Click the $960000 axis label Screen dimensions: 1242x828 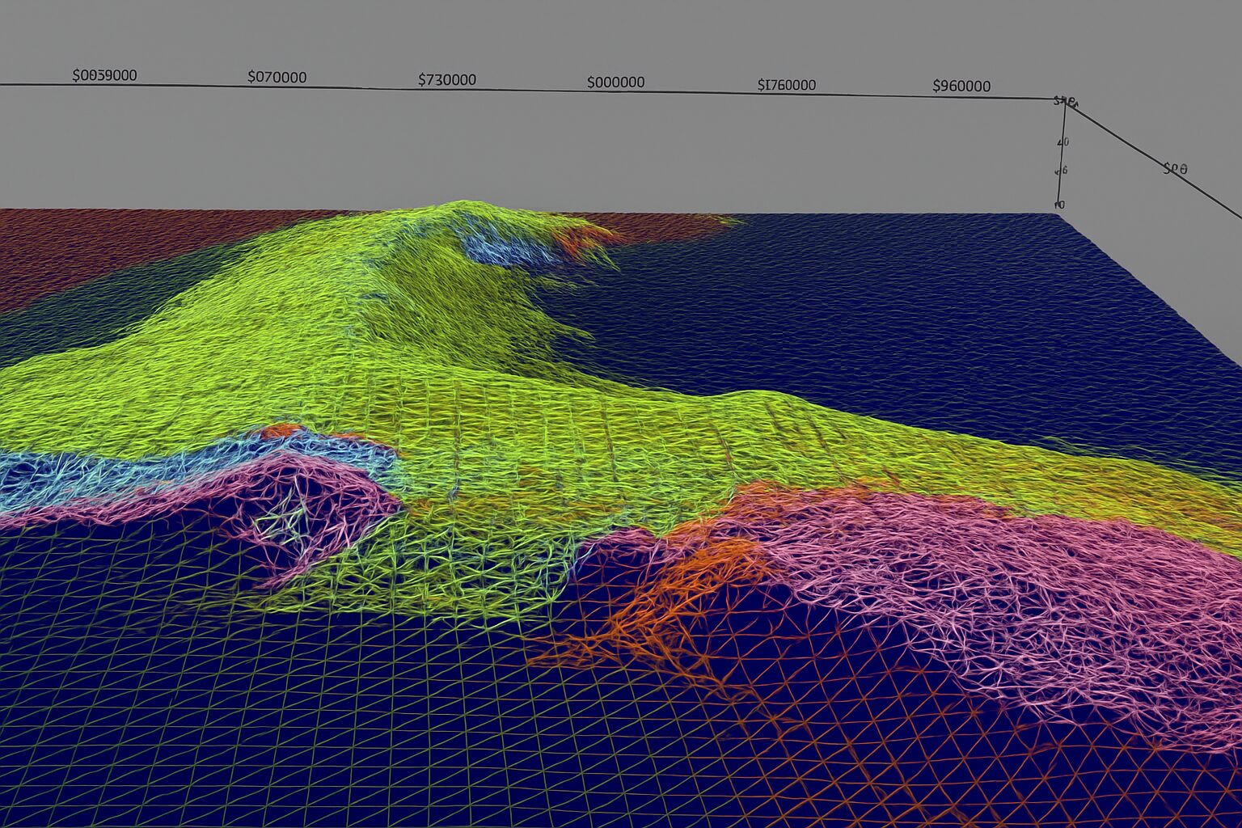pos(962,83)
